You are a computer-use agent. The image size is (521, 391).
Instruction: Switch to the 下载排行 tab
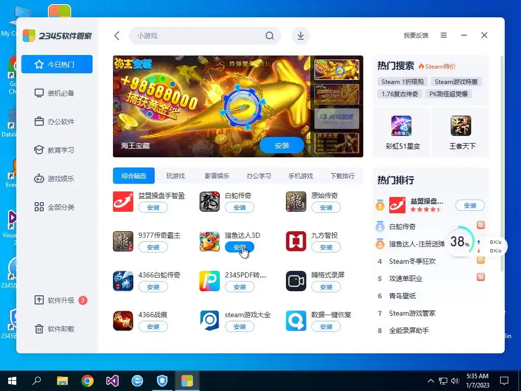342,176
